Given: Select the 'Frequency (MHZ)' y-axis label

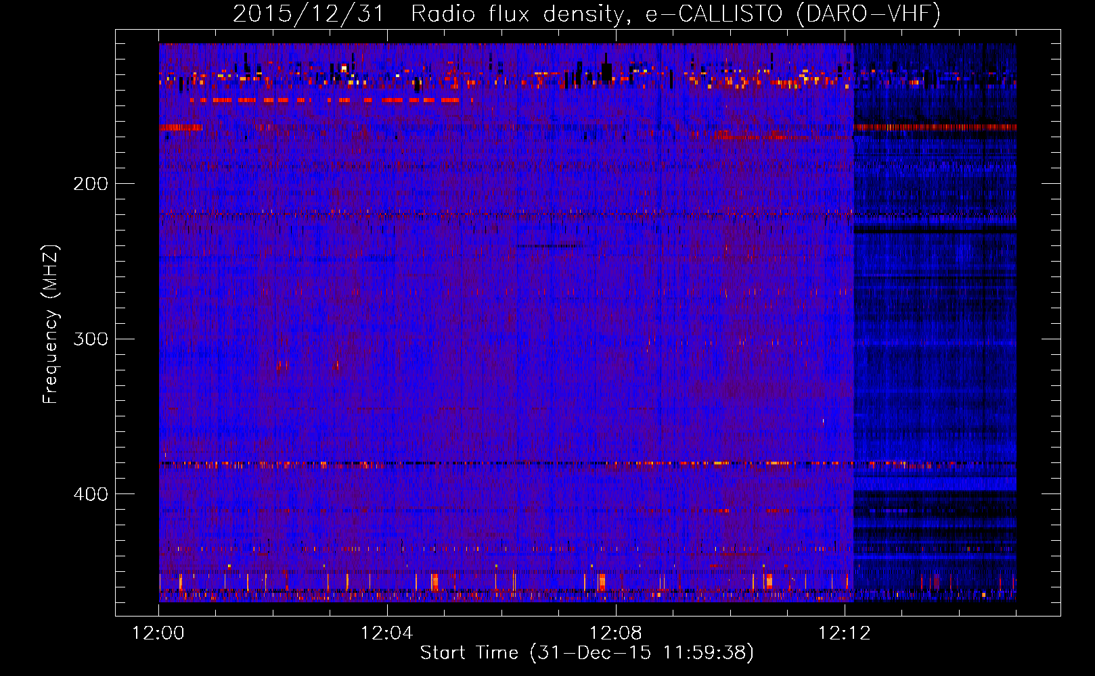Looking at the screenshot, I should (x=51, y=324).
